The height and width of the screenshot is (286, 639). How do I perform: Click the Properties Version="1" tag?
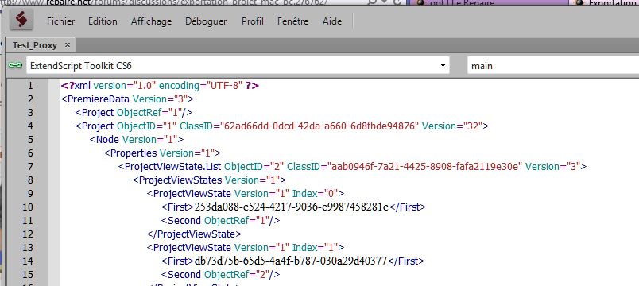click(163, 153)
